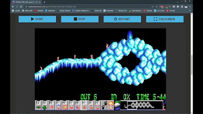Select the Bomber explosion skill
The height and width of the screenshot is (114, 203).
pos(65,105)
